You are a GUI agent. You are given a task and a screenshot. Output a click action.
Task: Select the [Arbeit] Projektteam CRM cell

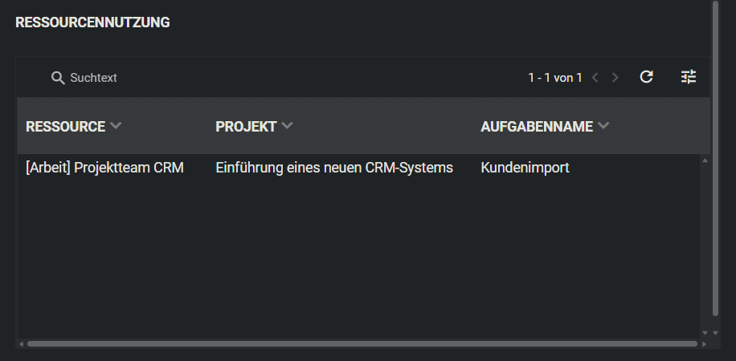[x=105, y=168]
